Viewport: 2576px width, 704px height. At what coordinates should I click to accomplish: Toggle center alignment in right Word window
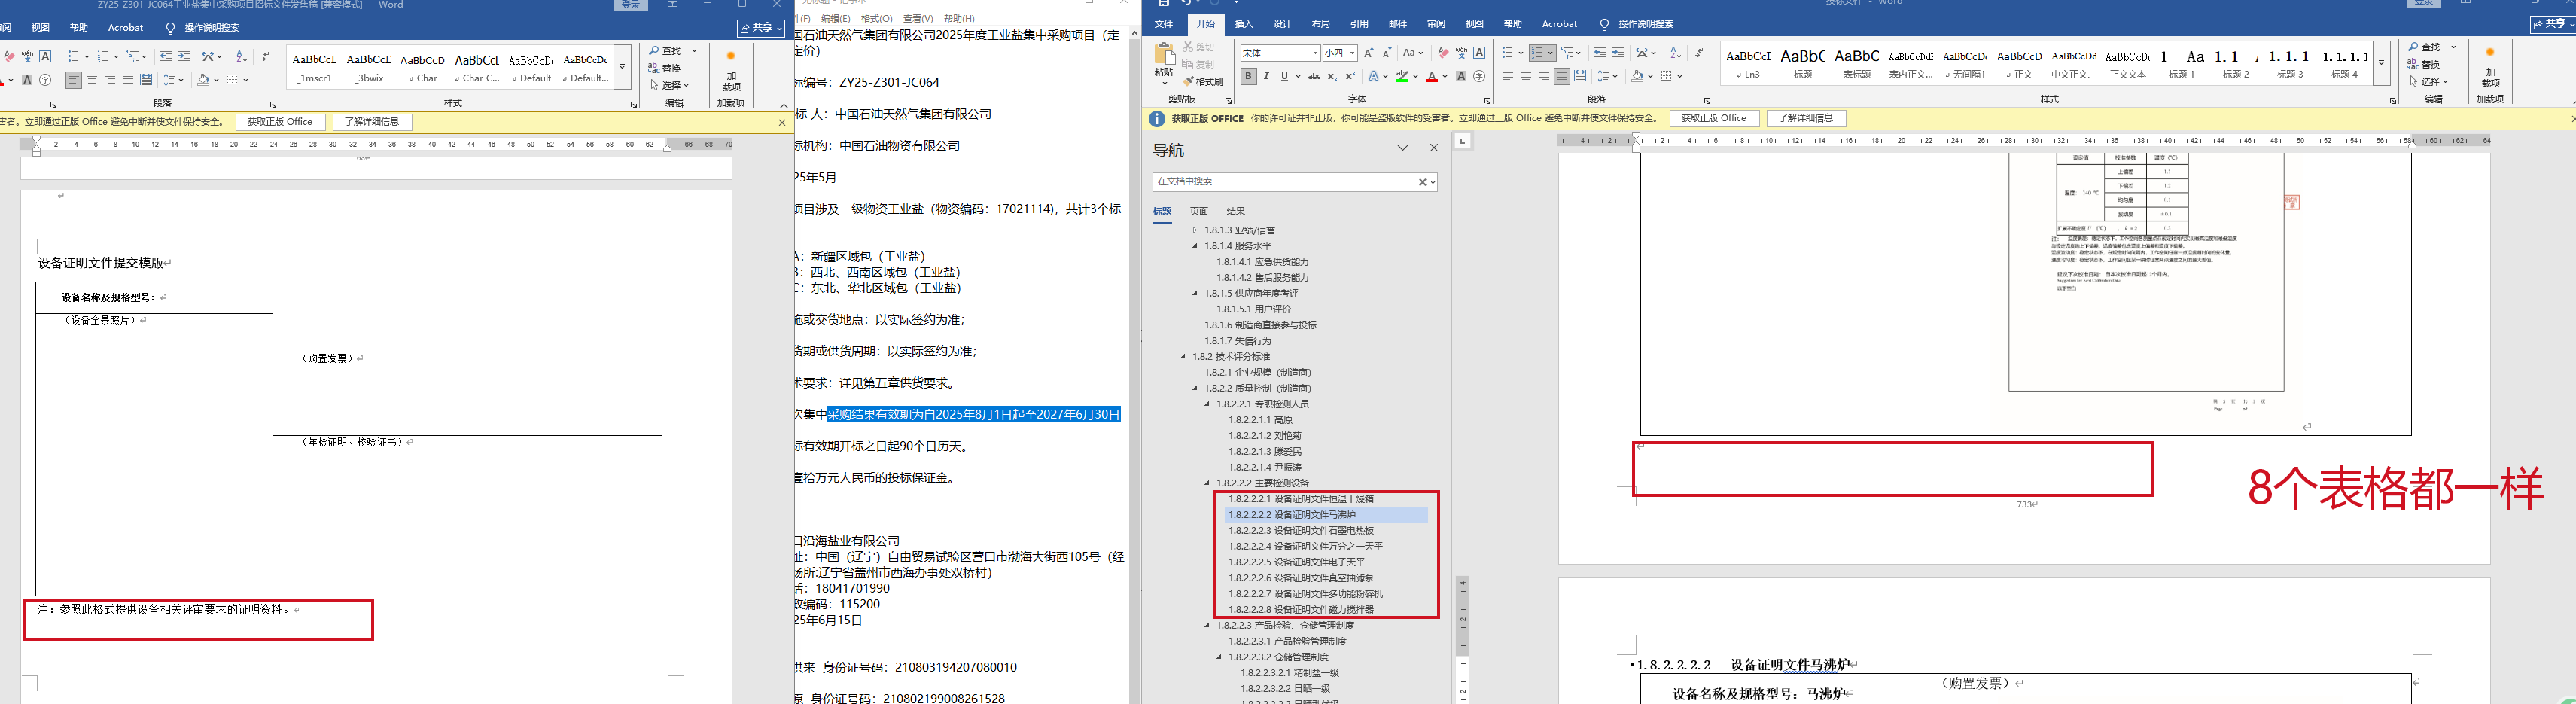point(1526,76)
